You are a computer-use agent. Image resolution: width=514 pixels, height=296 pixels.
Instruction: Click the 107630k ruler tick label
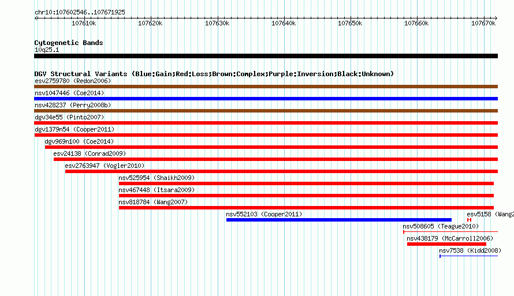click(x=217, y=23)
